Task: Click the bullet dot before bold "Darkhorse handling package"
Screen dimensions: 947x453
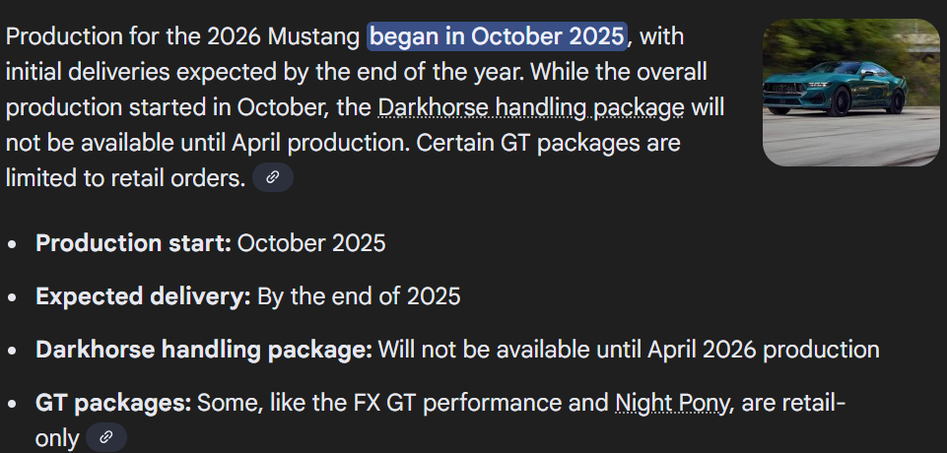Action: pyautogui.click(x=13, y=350)
